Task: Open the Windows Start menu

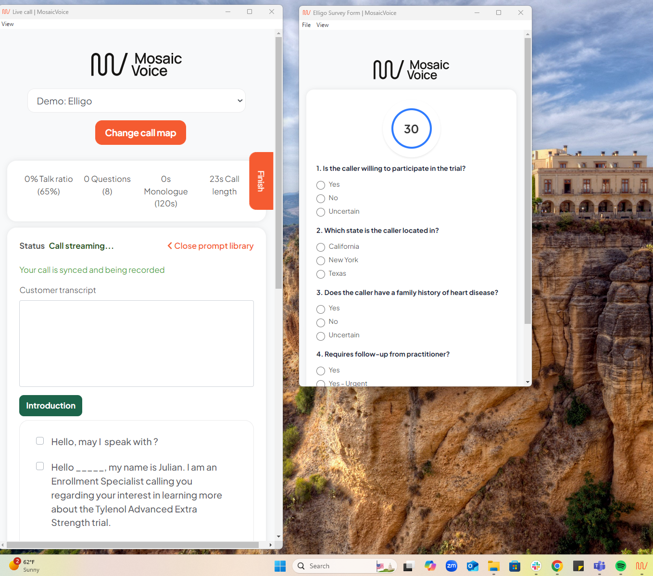Action: click(280, 566)
